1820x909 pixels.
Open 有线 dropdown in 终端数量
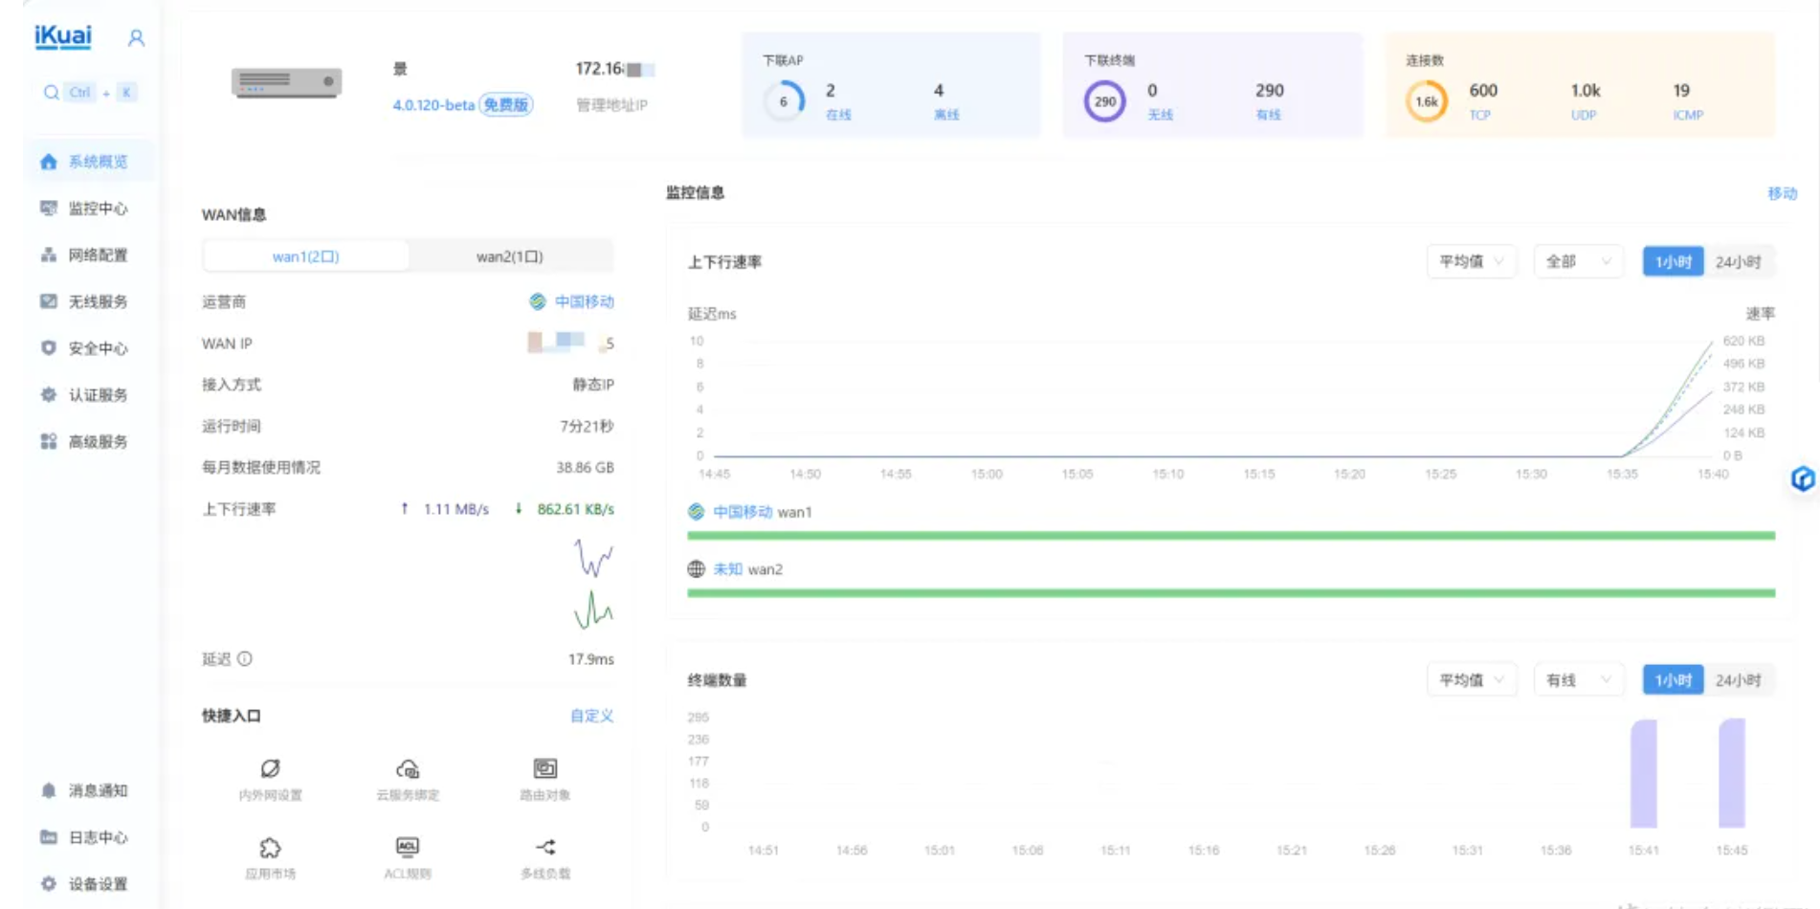[x=1579, y=679]
